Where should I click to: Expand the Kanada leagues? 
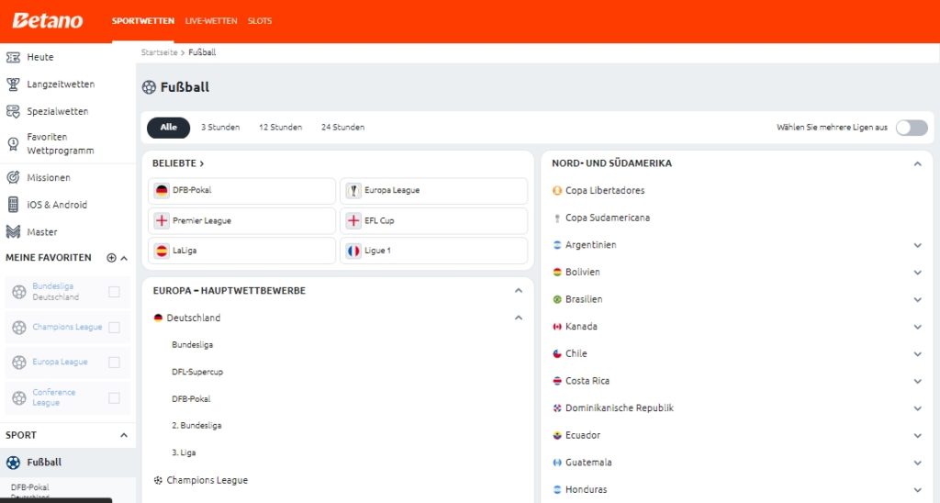[x=917, y=327]
